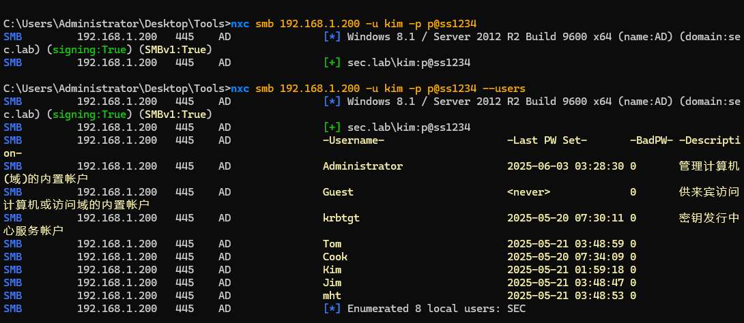Screen dimensions: 744x323
Task: Select the Tom username in the output
Action: click(332, 244)
